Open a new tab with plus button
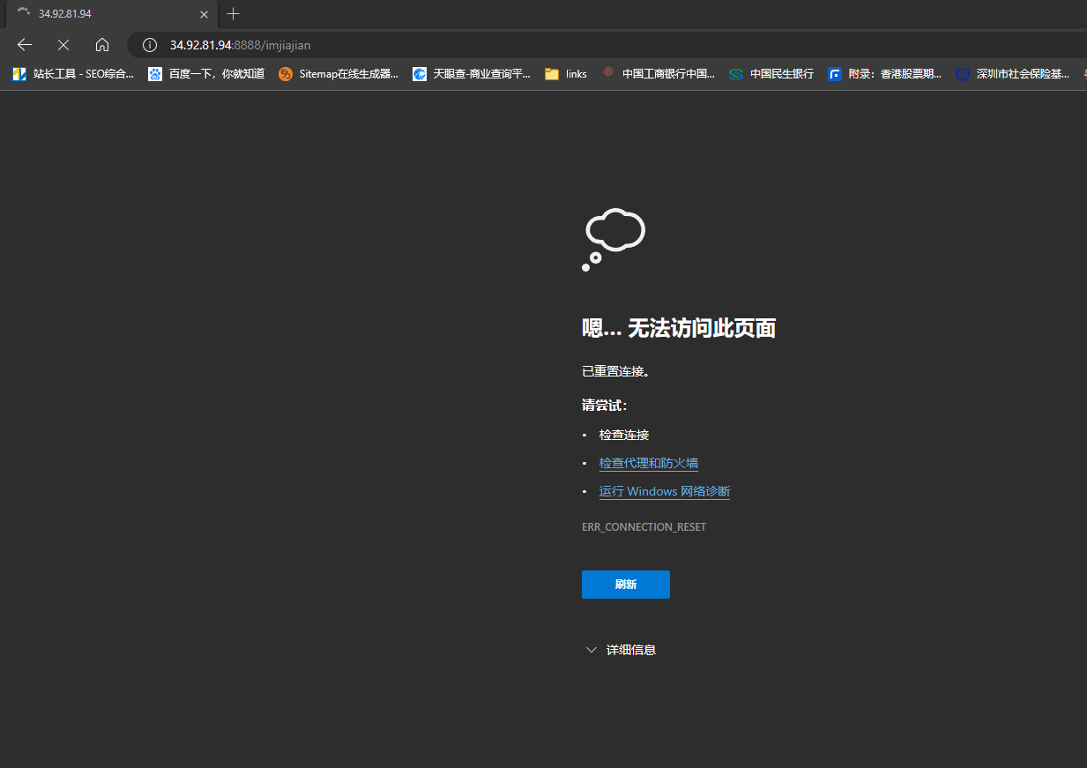This screenshot has height=768, width=1087. [233, 14]
